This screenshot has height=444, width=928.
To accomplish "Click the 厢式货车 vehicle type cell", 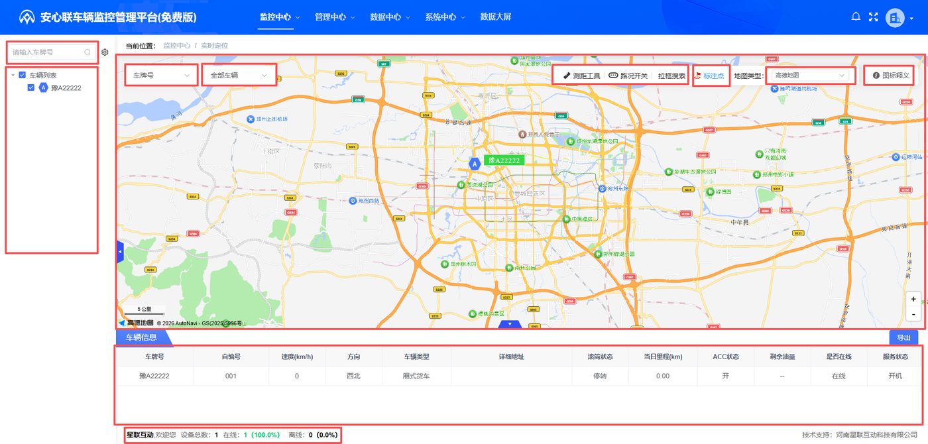I will [x=416, y=376].
